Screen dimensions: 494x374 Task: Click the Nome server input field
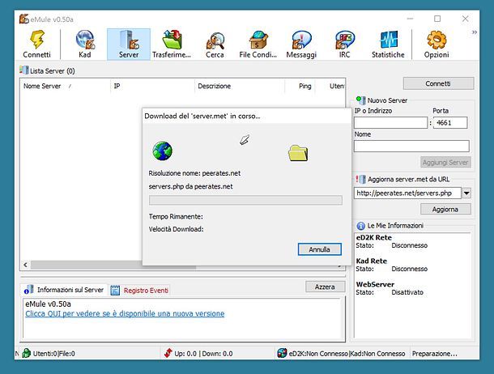pyautogui.click(x=411, y=146)
